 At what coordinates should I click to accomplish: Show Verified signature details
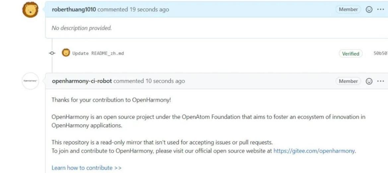coord(351,53)
